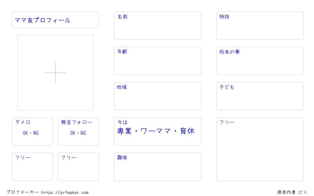Click the 名前 name field
The image size is (314, 196).
(x=158, y=26)
